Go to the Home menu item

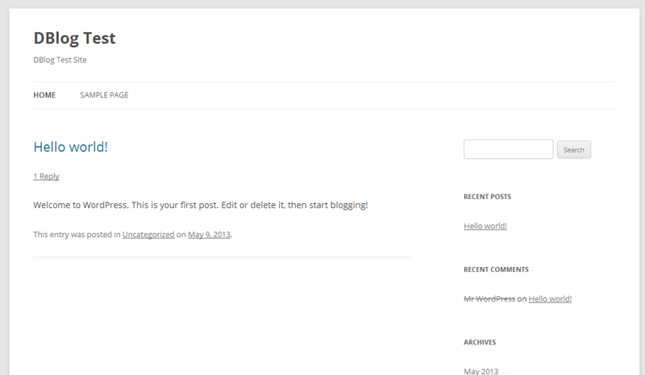coord(44,95)
